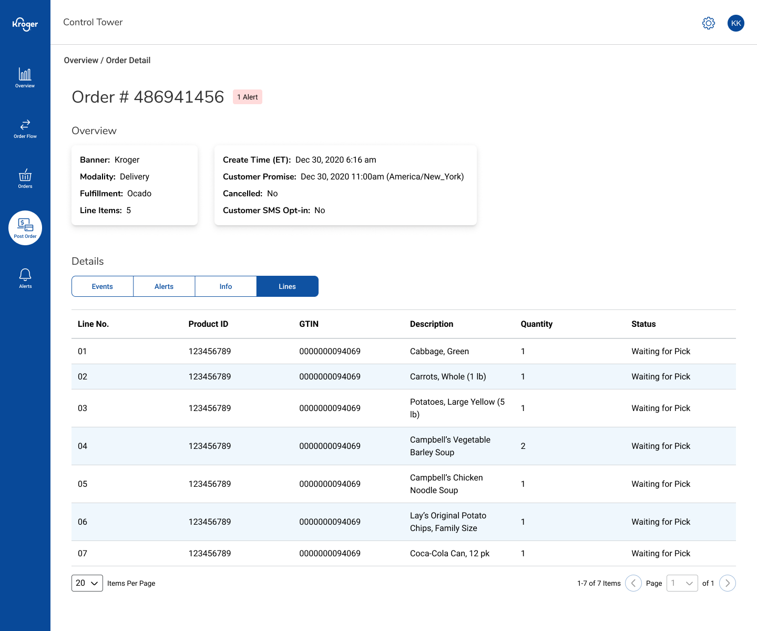Click the Create Time (ET) value
The height and width of the screenshot is (631, 757).
[336, 160]
